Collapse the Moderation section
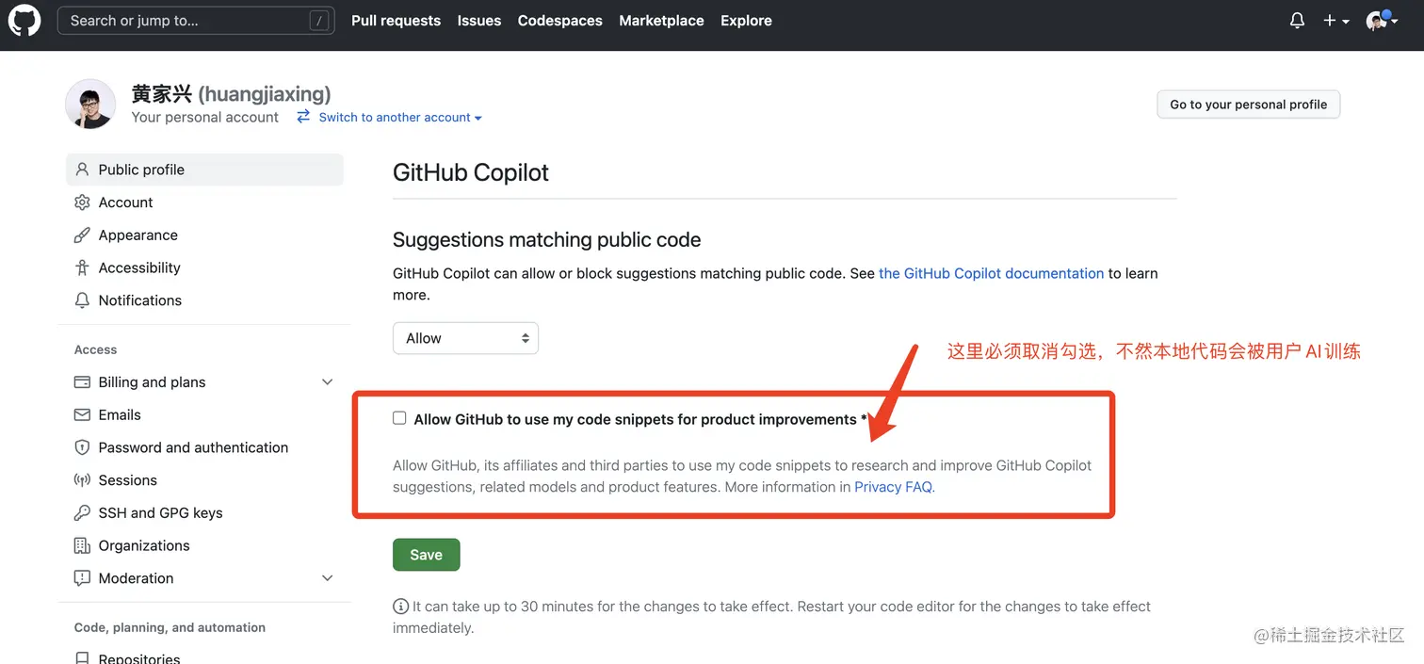Screen dimensions: 1424x664 point(327,577)
